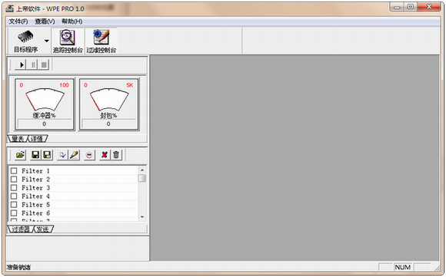Start logging with the play button

21,64
